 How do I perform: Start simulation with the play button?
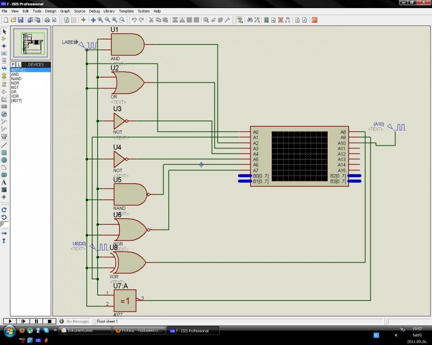pos(9,321)
